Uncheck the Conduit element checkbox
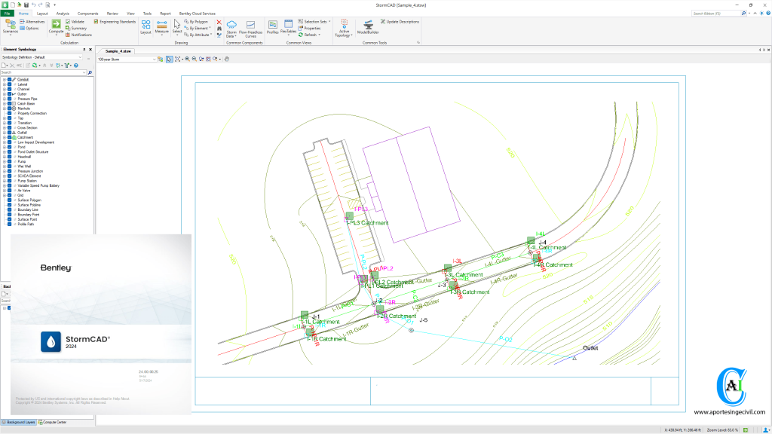Viewport: 772px width, 434px height. pyautogui.click(x=9, y=79)
